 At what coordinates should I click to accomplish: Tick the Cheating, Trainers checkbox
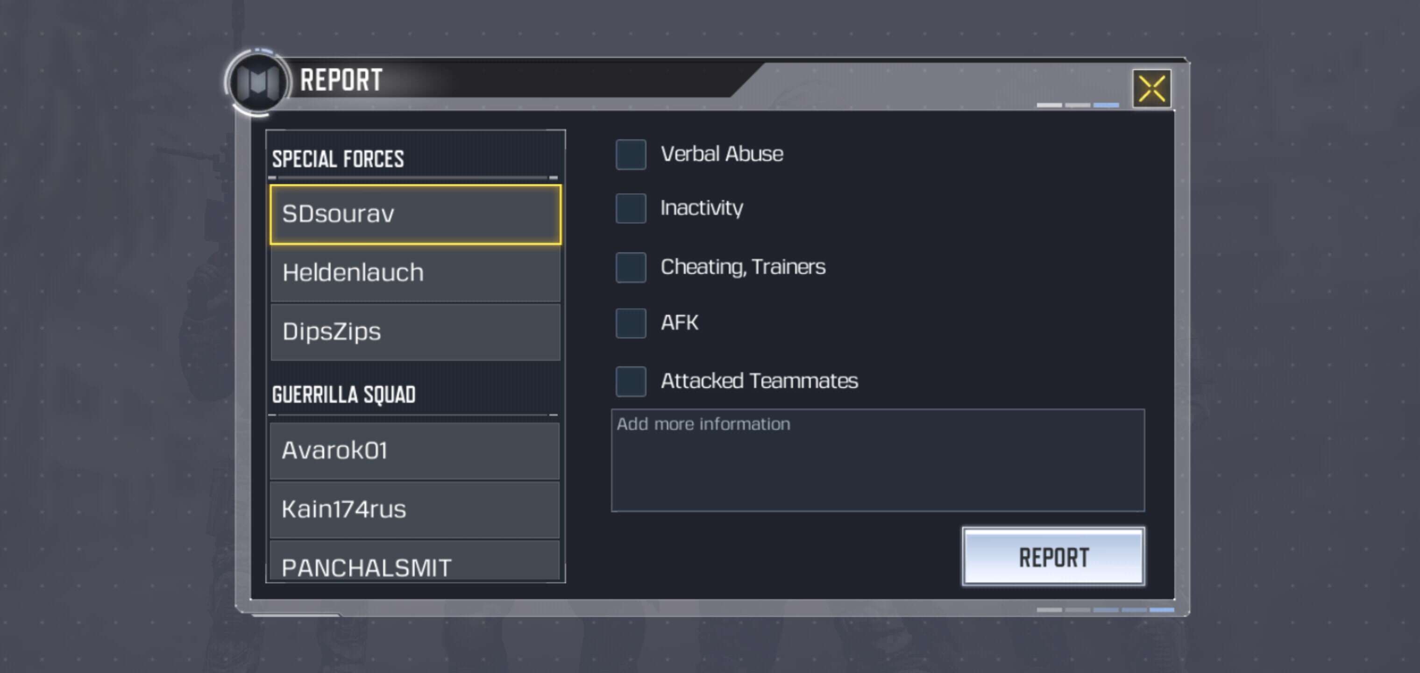631,267
